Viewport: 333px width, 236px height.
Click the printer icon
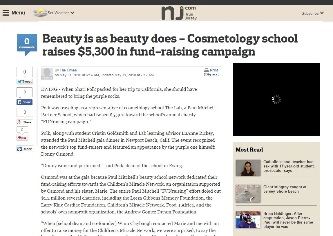[207, 70]
